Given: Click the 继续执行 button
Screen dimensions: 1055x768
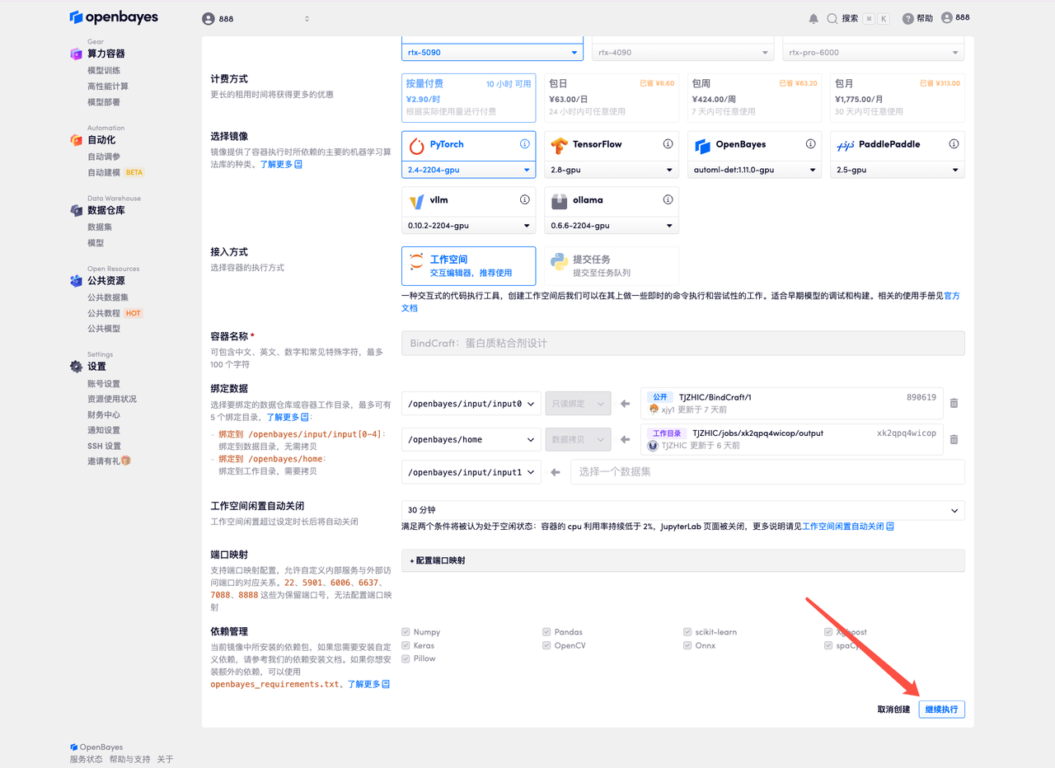Looking at the screenshot, I should click(941, 709).
